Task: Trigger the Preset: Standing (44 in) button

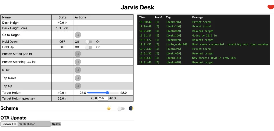Action: [x=78, y=62]
